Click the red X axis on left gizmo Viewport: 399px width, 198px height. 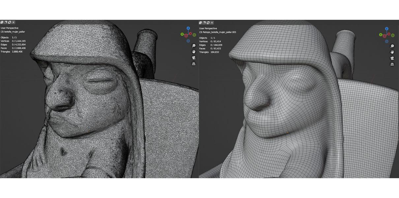pyautogui.click(x=190, y=34)
